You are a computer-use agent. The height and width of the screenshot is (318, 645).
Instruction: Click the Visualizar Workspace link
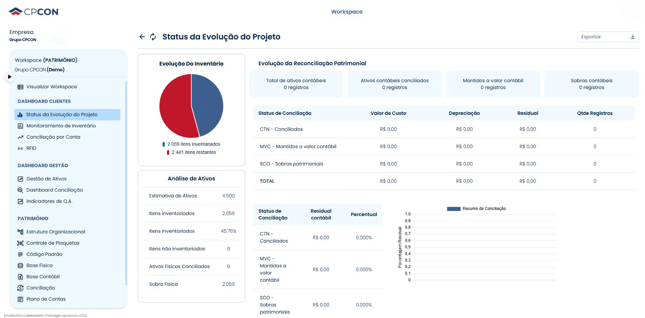click(x=52, y=87)
